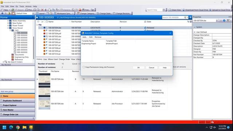The image size is (233, 131).
Task: Click the red PDF toolbar icon
Action: 80,10
